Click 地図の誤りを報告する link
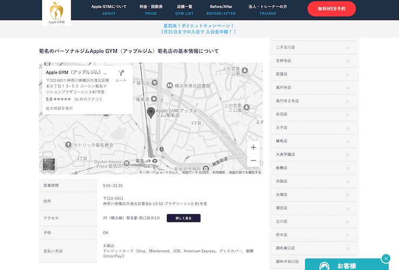399x270 pixels. point(245,172)
